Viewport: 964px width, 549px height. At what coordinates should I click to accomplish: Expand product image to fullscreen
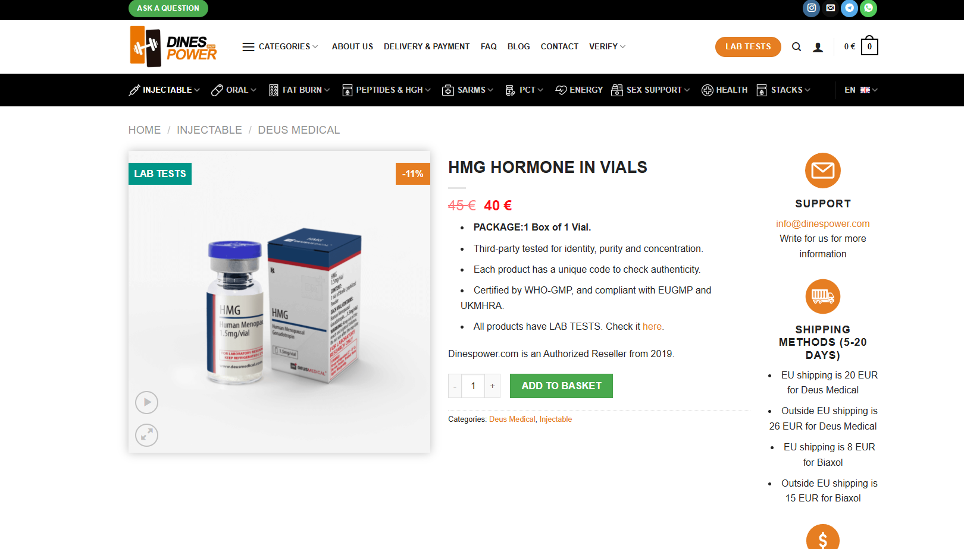(x=146, y=436)
